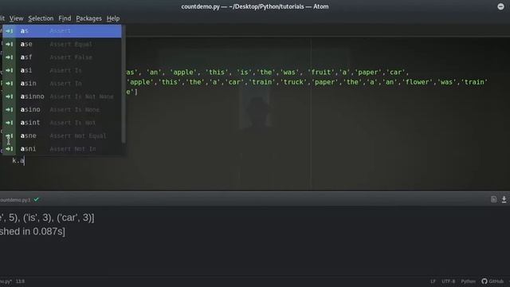This screenshot has width=510, height=287.
Task: Select the 'asni' Assert Not In suggestion
Action: tap(62, 149)
